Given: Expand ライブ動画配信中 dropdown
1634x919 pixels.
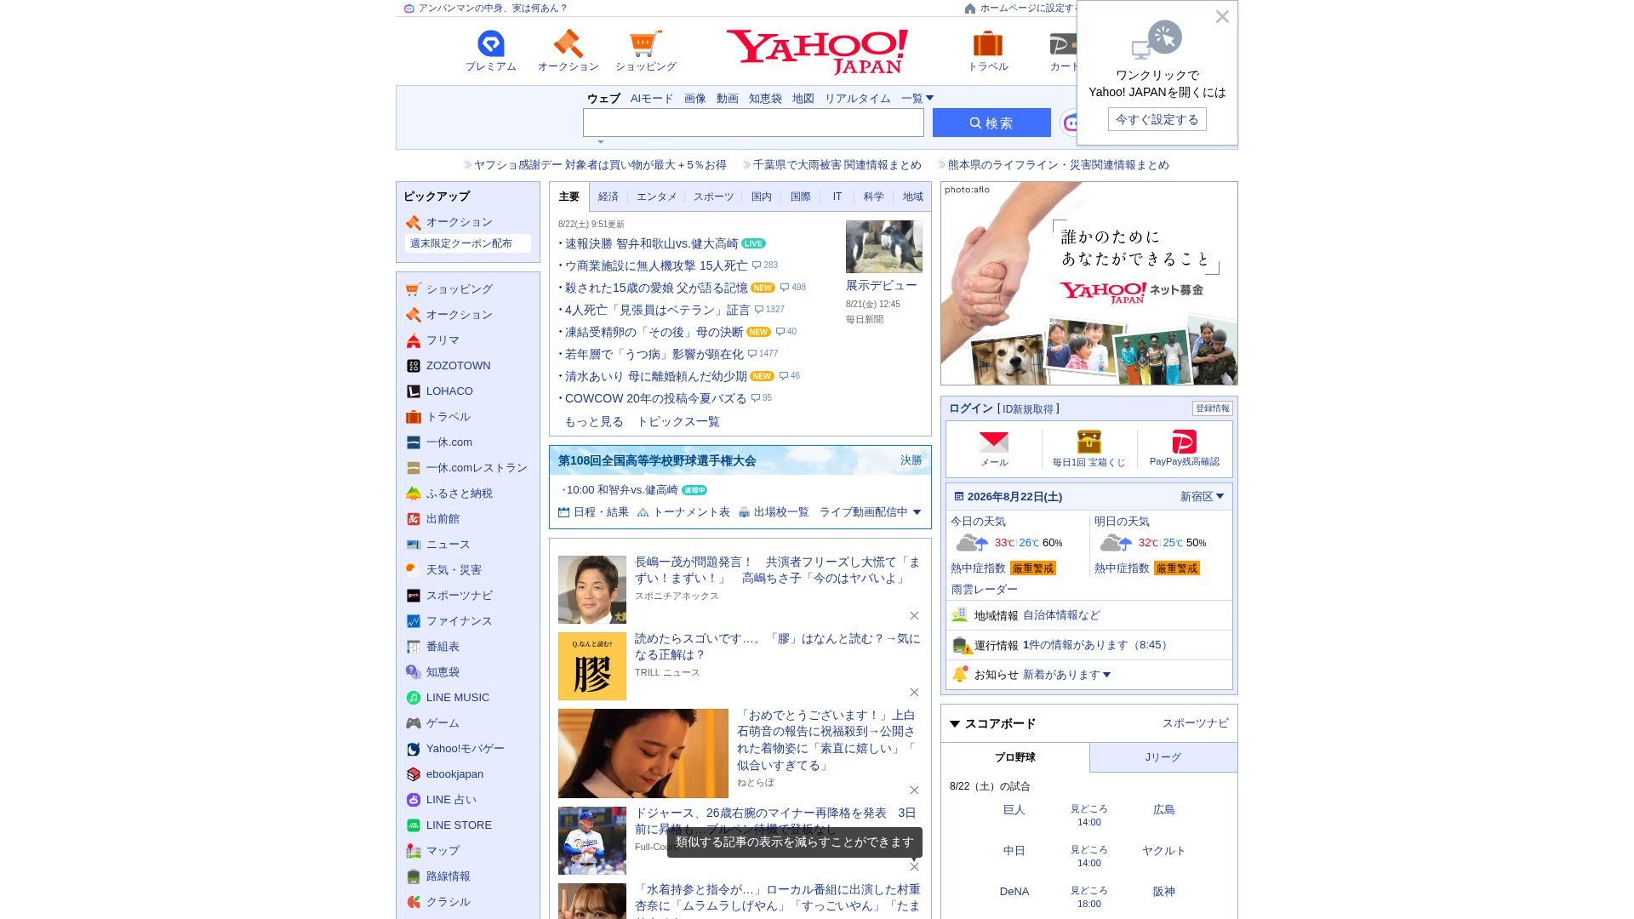Looking at the screenshot, I should 870,512.
